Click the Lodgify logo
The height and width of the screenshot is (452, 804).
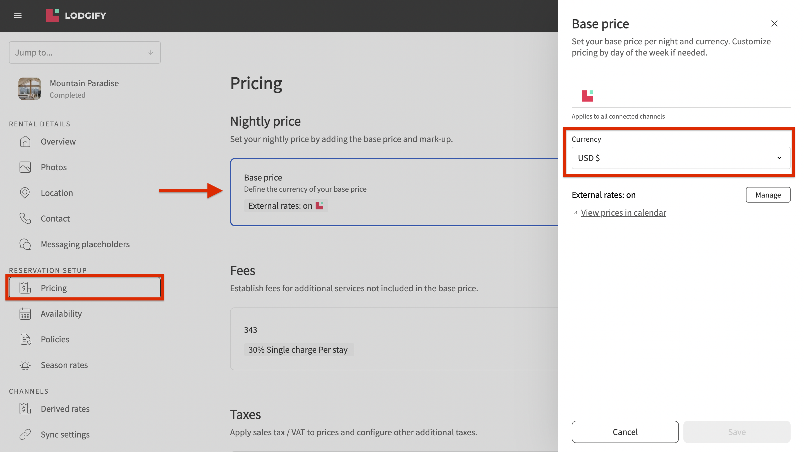coord(76,16)
